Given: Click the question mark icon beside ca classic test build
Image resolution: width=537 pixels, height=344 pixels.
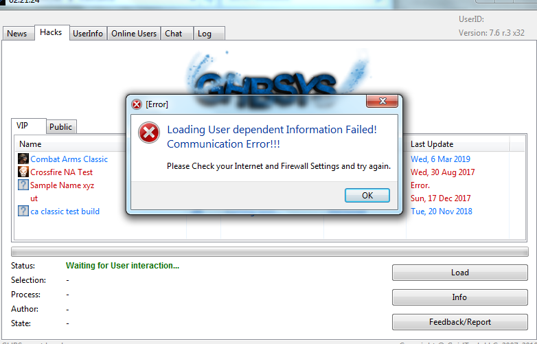Looking at the screenshot, I should click(x=23, y=211).
